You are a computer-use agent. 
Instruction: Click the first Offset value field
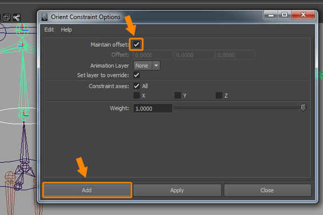click(x=153, y=55)
